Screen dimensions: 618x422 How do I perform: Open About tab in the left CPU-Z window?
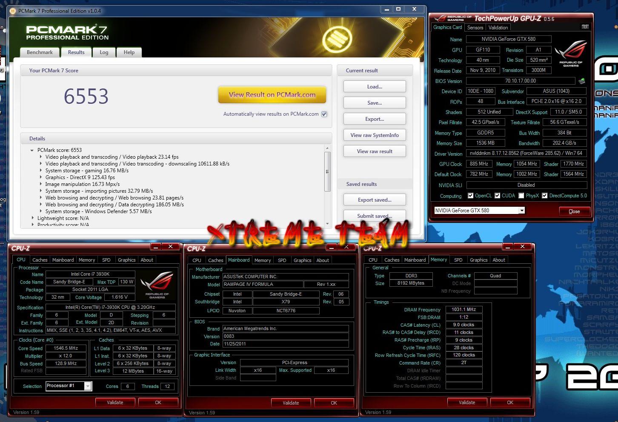click(147, 260)
